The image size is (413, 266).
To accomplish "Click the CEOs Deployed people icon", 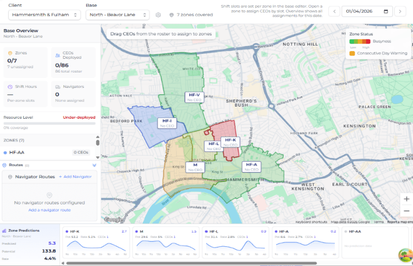I will (x=58, y=55).
